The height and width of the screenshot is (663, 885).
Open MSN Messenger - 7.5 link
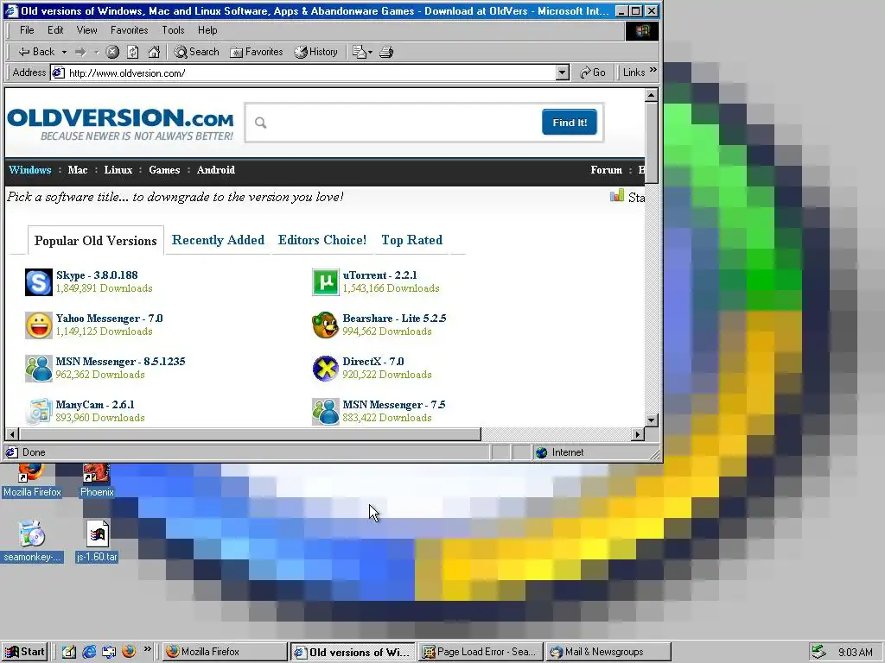tap(394, 405)
